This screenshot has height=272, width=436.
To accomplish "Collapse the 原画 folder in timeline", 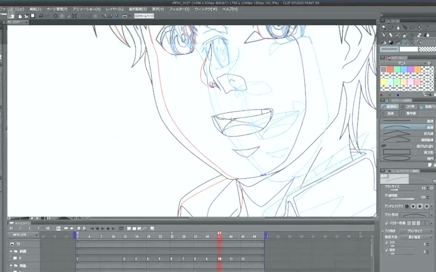I will click(11, 266).
